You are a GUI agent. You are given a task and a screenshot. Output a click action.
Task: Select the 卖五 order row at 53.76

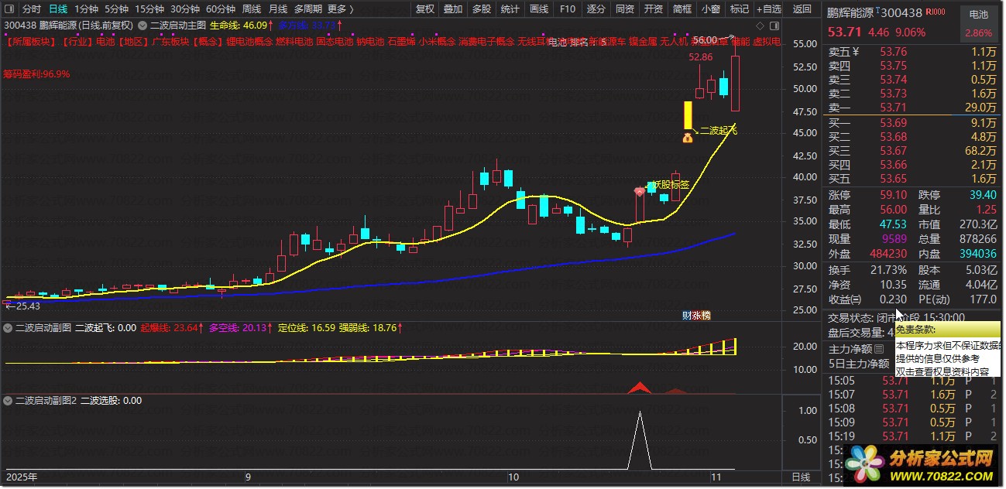click(x=912, y=51)
